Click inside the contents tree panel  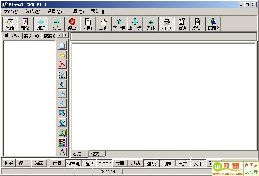point(29,99)
